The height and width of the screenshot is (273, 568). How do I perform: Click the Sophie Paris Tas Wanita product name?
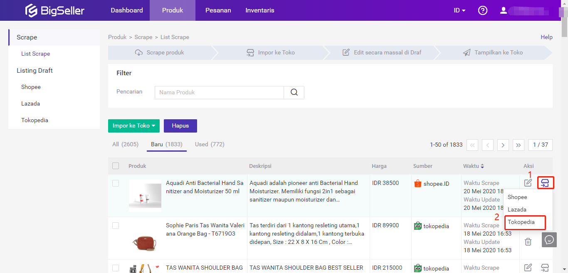point(205,229)
